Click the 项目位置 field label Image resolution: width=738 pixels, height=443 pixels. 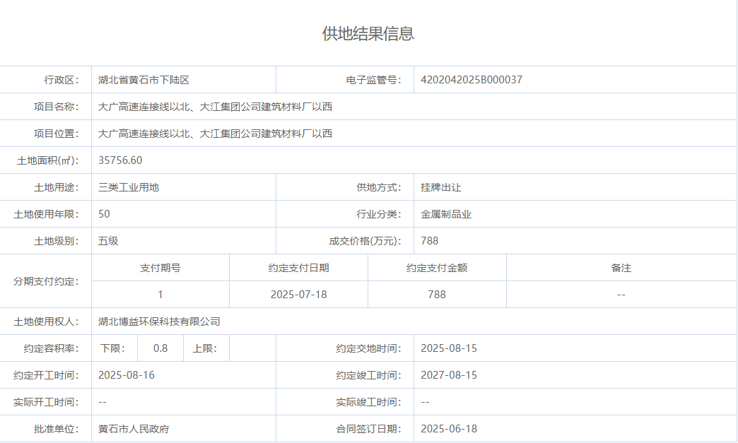pyautogui.click(x=57, y=134)
